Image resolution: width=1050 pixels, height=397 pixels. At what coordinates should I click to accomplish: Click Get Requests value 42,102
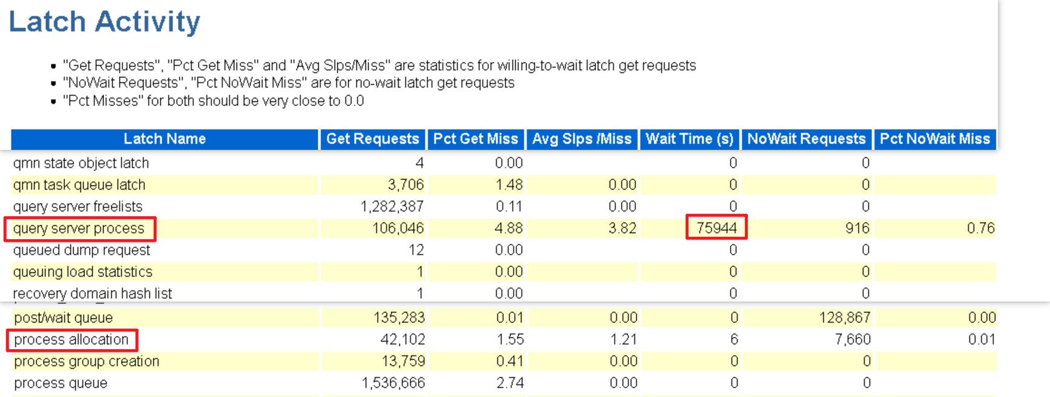(x=402, y=340)
